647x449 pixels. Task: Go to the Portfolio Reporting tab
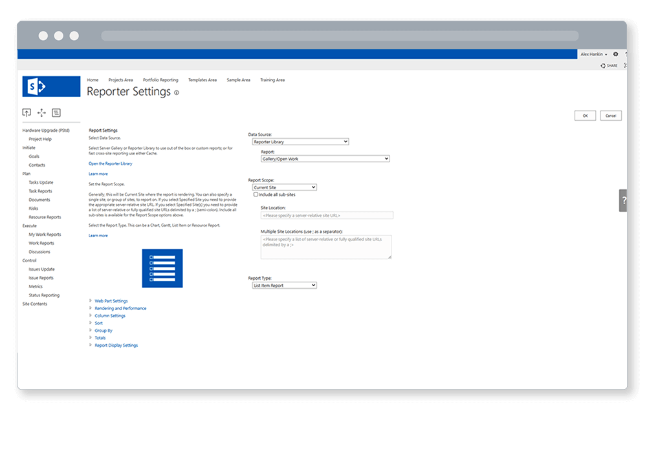160,80
